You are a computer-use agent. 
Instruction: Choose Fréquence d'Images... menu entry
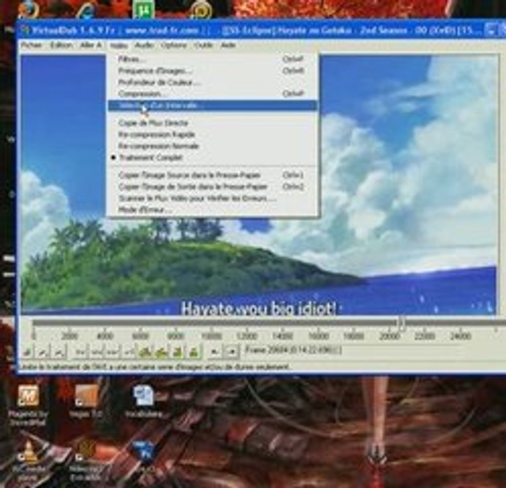tap(213, 70)
